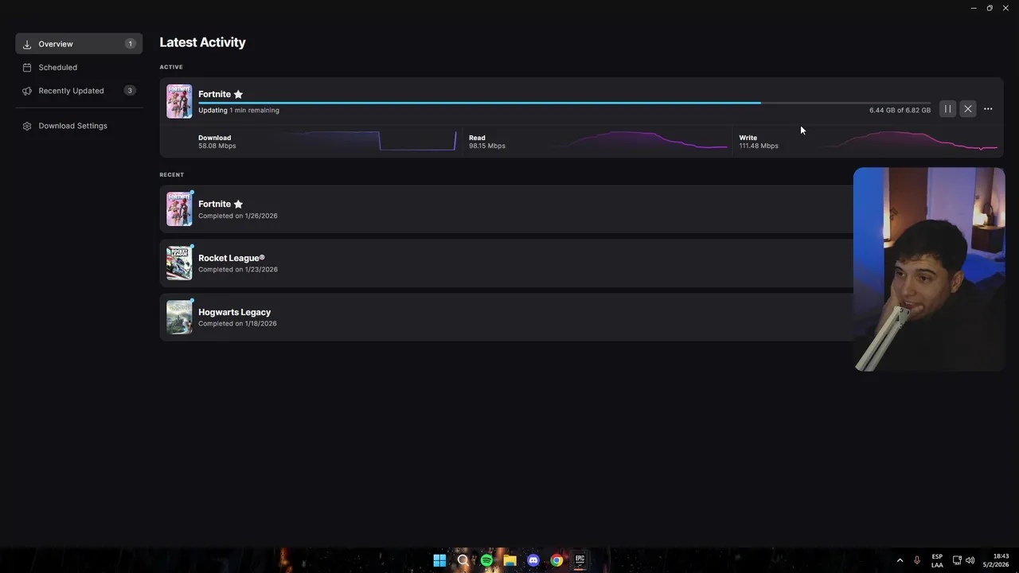
Task: Open File Explorer from the taskbar
Action: point(509,560)
